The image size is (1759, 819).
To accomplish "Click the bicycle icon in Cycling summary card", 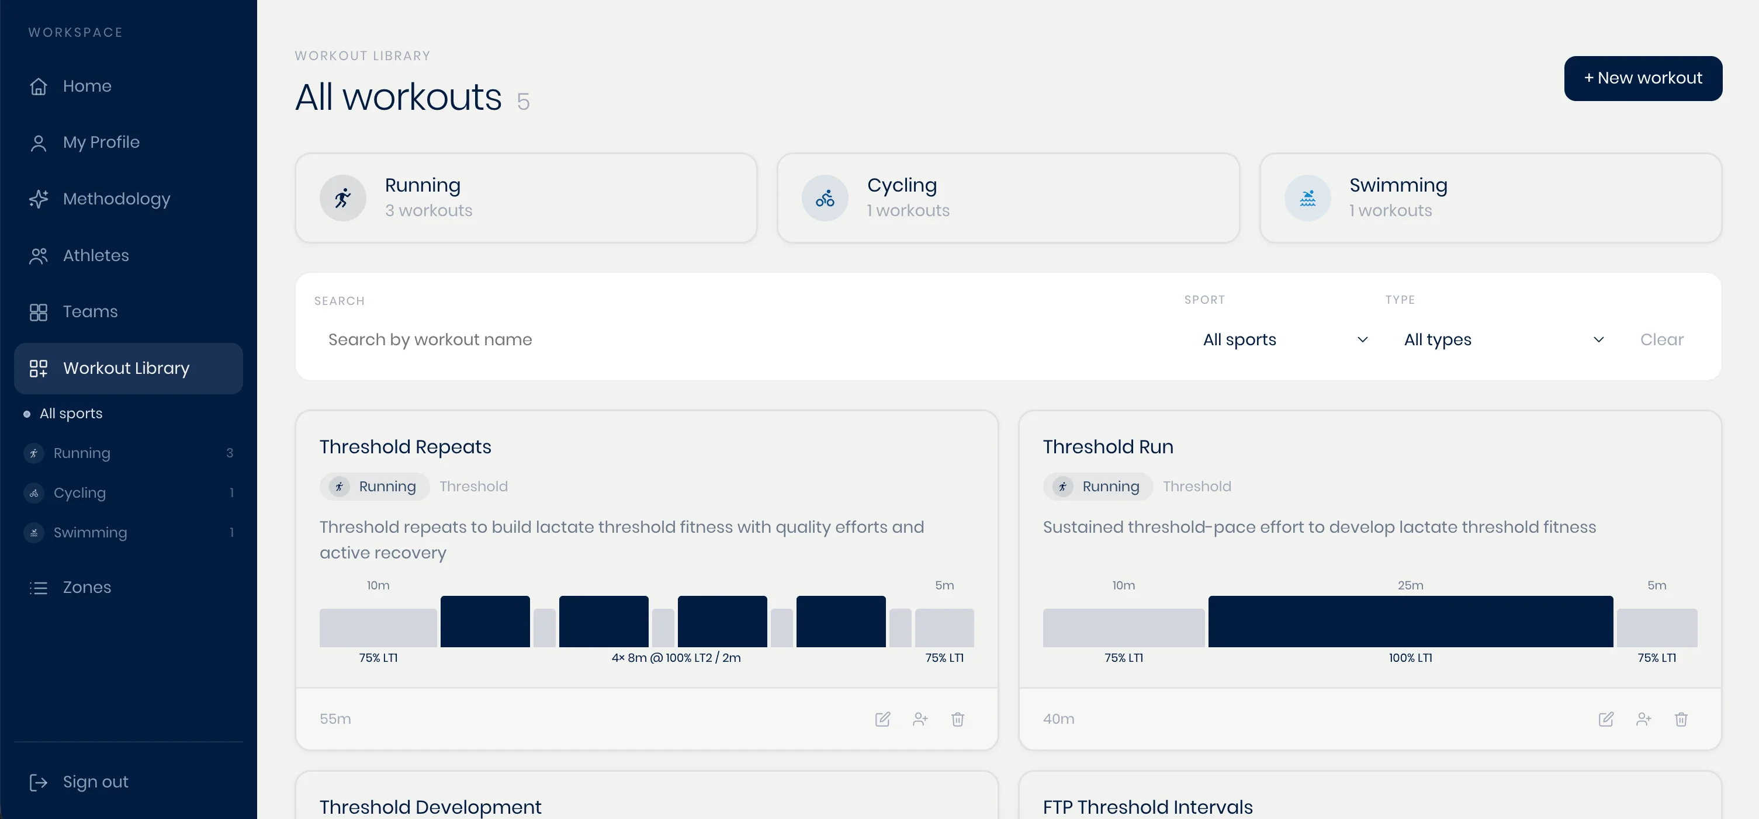I will click(825, 199).
